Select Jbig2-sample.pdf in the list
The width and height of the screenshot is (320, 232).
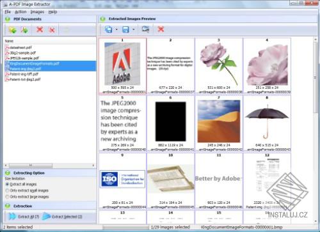pos(22,53)
